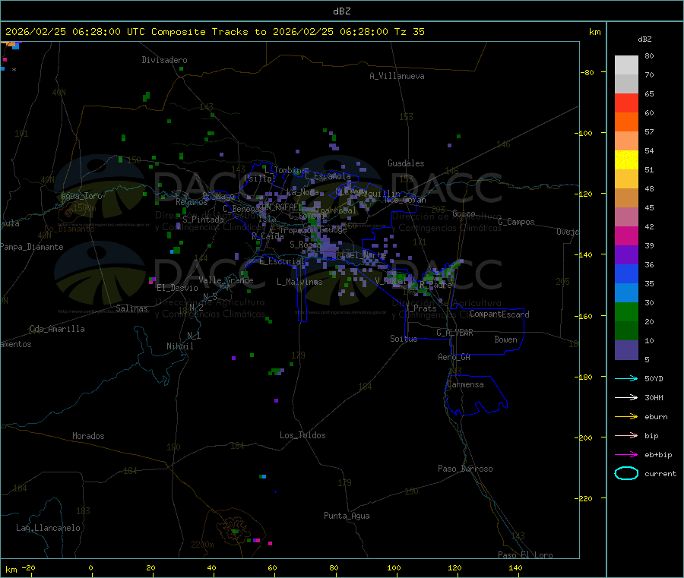Image resolution: width=684 pixels, height=578 pixels.
Task: Click the pink bip arrow icon
Action: coord(626,435)
